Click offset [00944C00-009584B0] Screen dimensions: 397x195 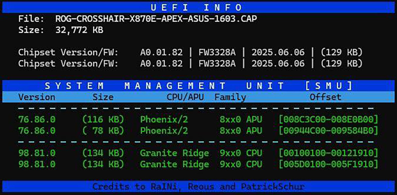328,131
